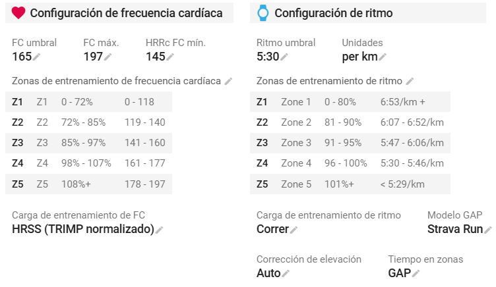The image size is (496, 287).
Task: Click pencil beside HRSS (TRIMP normalizado)
Action: pos(160,230)
